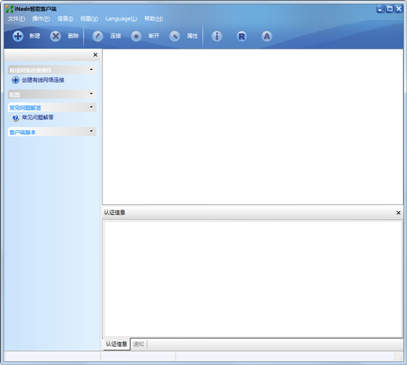The image size is (407, 365).
Task: Open the 信息(I) menu
Action: click(65, 19)
